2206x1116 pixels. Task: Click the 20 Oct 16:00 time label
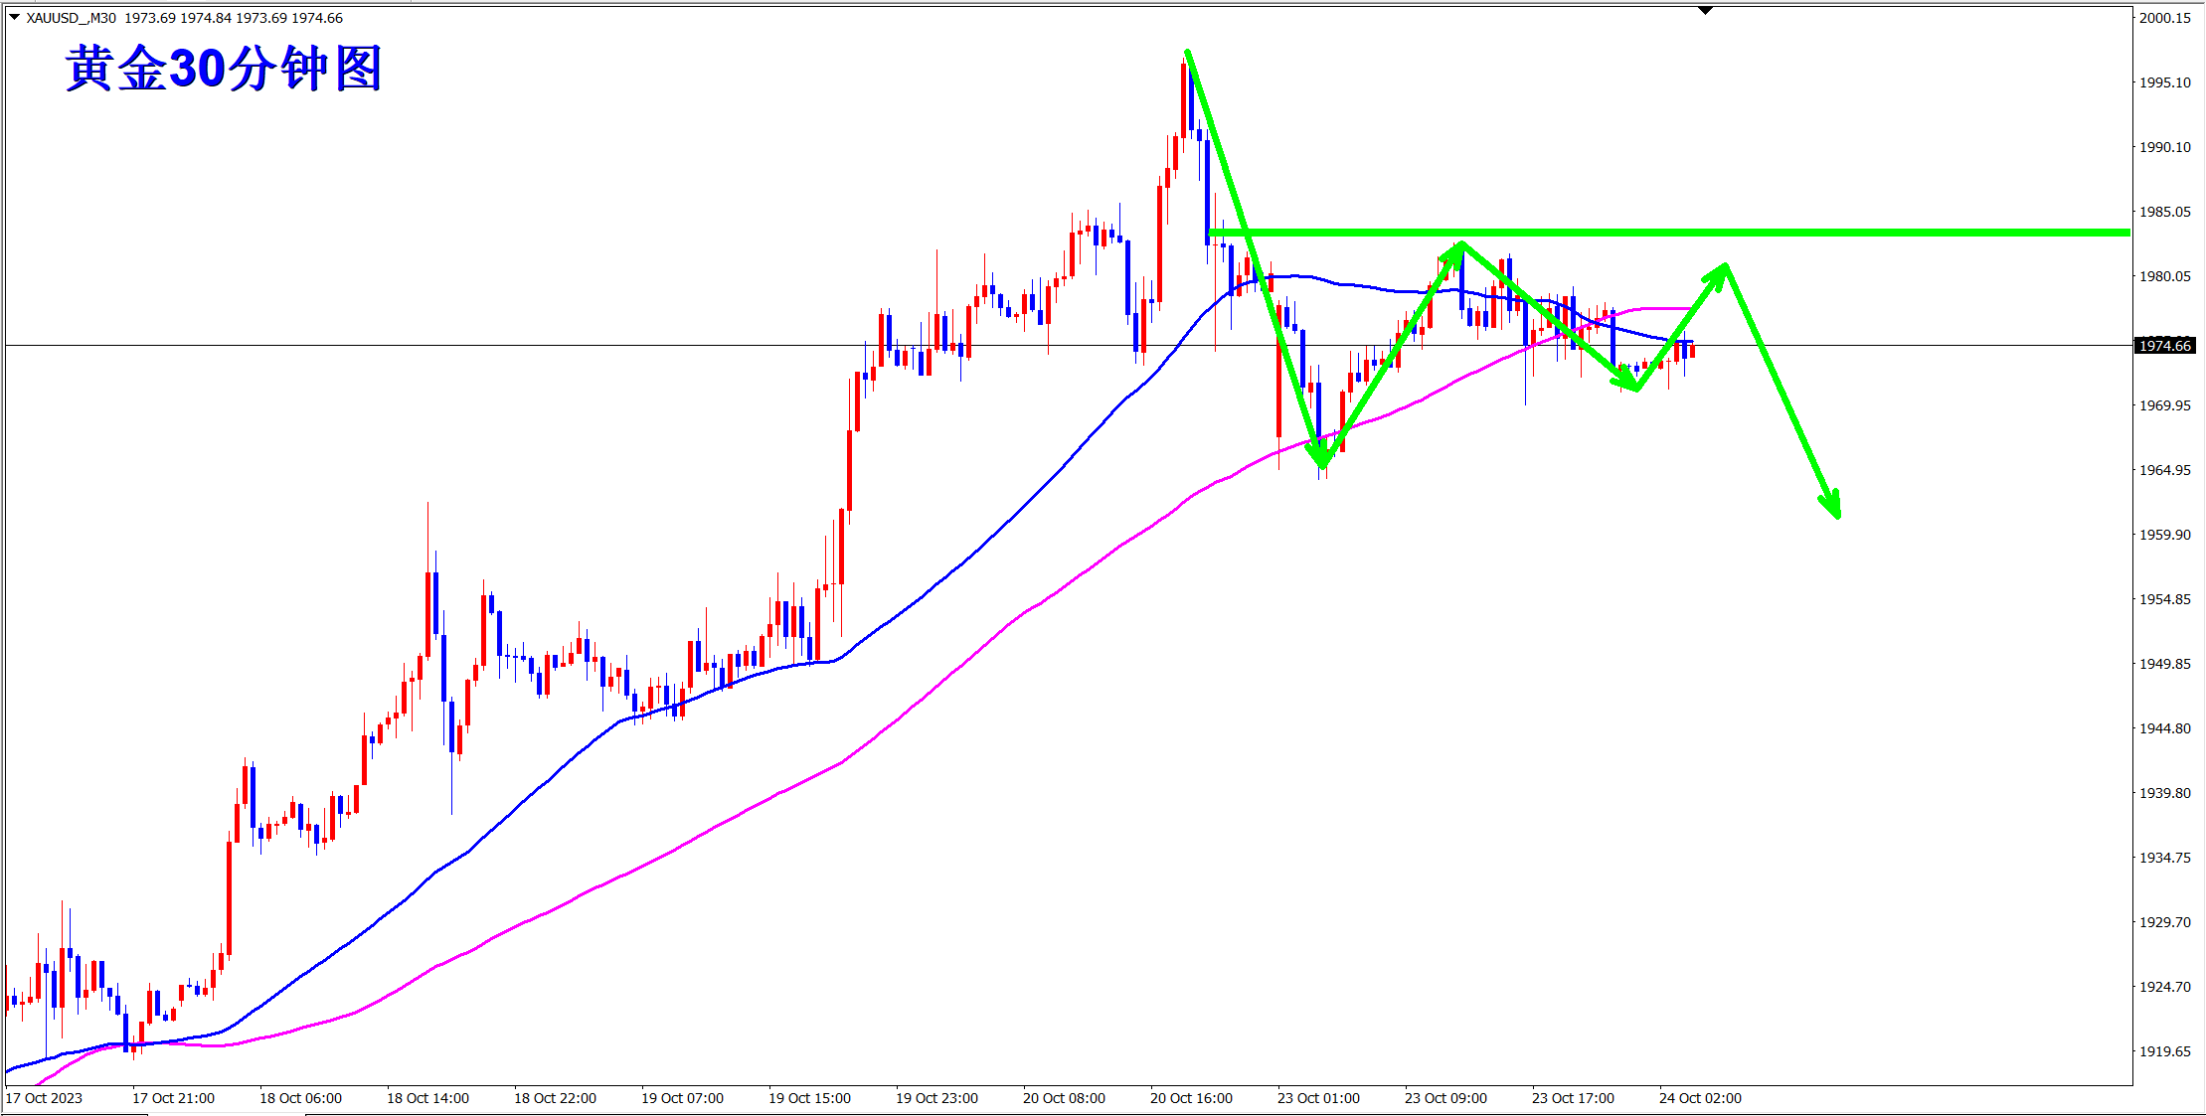pyautogui.click(x=1191, y=1098)
